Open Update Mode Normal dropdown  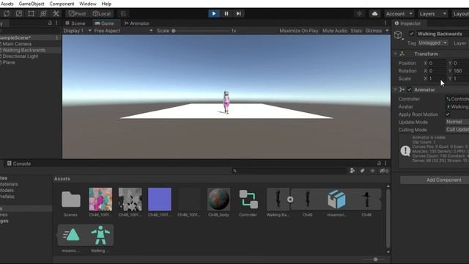pos(457,122)
